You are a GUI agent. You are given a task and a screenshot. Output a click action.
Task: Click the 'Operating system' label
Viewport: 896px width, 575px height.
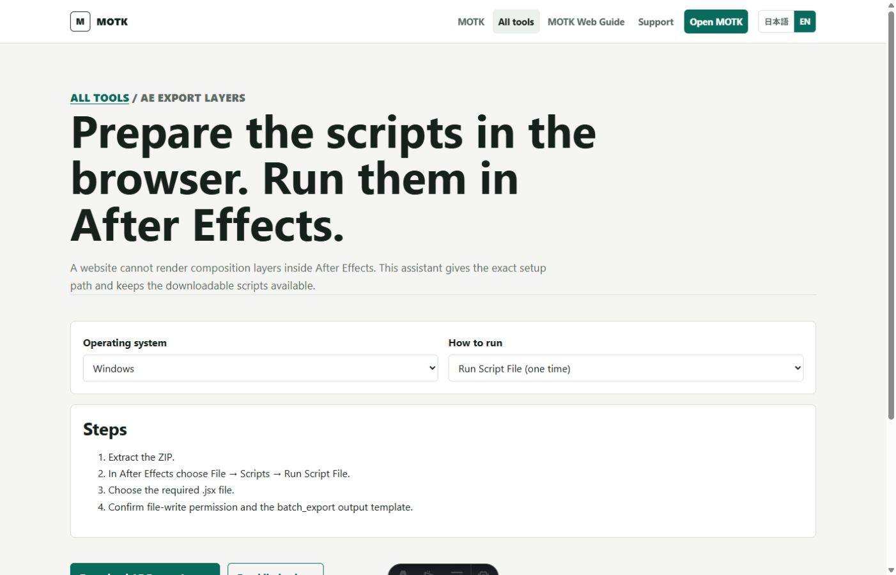click(x=125, y=343)
